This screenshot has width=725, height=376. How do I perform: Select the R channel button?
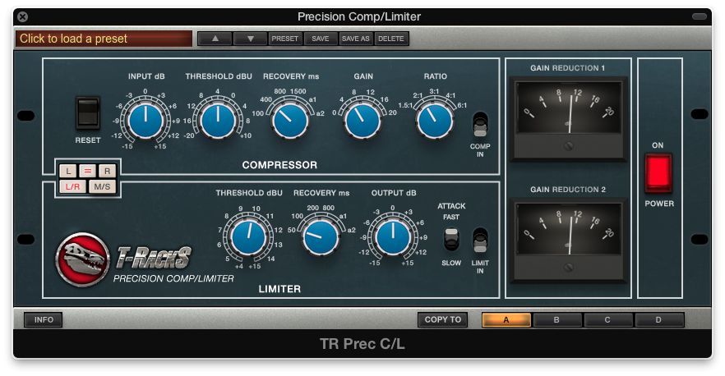(107, 172)
